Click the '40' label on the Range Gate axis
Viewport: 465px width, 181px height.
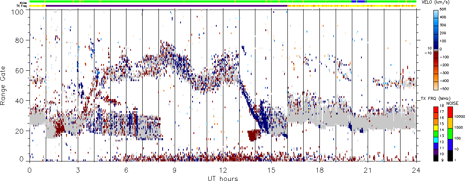coord(22,101)
